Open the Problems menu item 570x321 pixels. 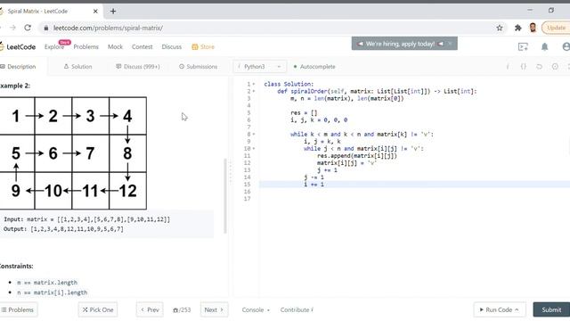click(x=85, y=46)
